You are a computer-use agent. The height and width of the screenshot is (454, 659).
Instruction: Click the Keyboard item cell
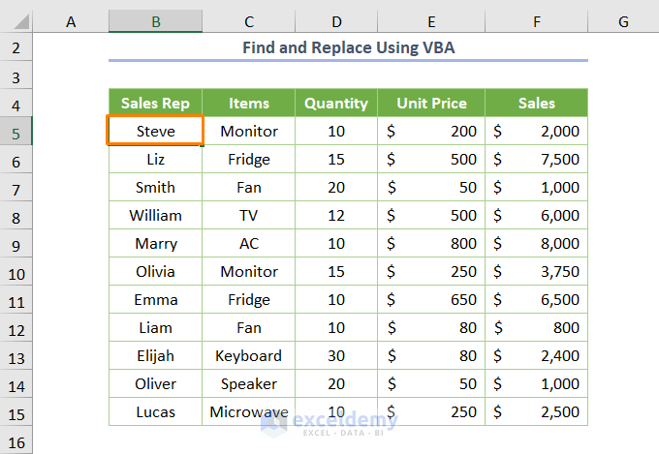249,355
